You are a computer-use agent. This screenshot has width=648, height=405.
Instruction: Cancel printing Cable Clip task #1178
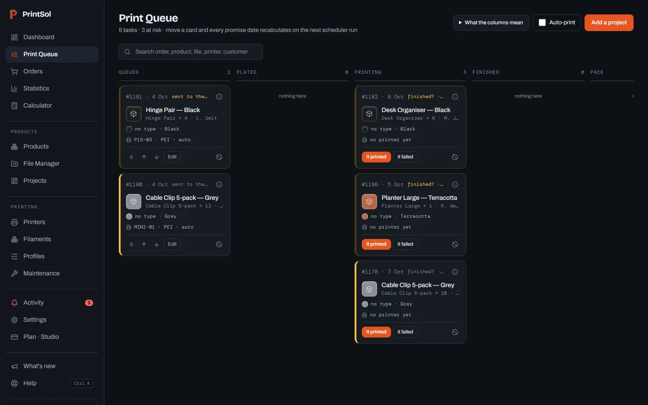(455, 332)
